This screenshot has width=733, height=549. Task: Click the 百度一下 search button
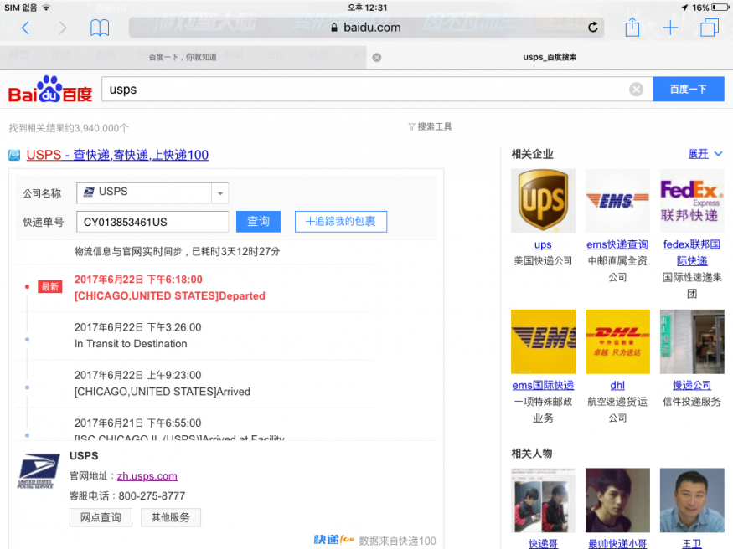click(688, 90)
